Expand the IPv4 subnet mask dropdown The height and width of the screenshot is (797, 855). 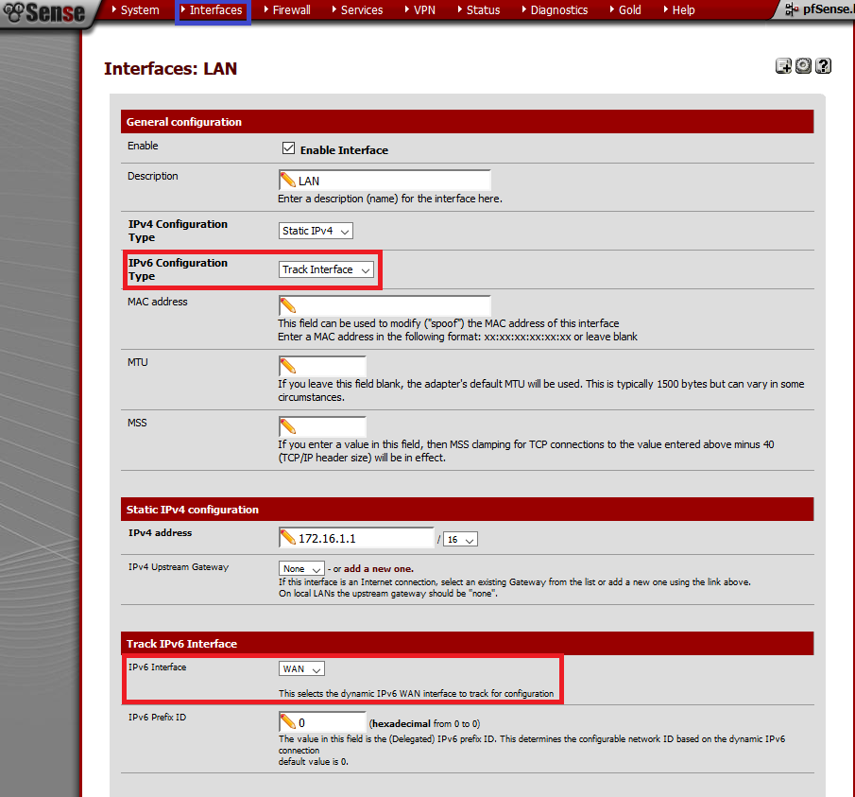(460, 539)
